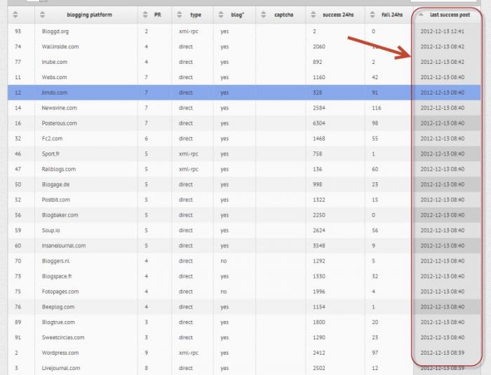The image size is (491, 375).
Task: Select the Sport.fr platform name
Action: pos(51,154)
